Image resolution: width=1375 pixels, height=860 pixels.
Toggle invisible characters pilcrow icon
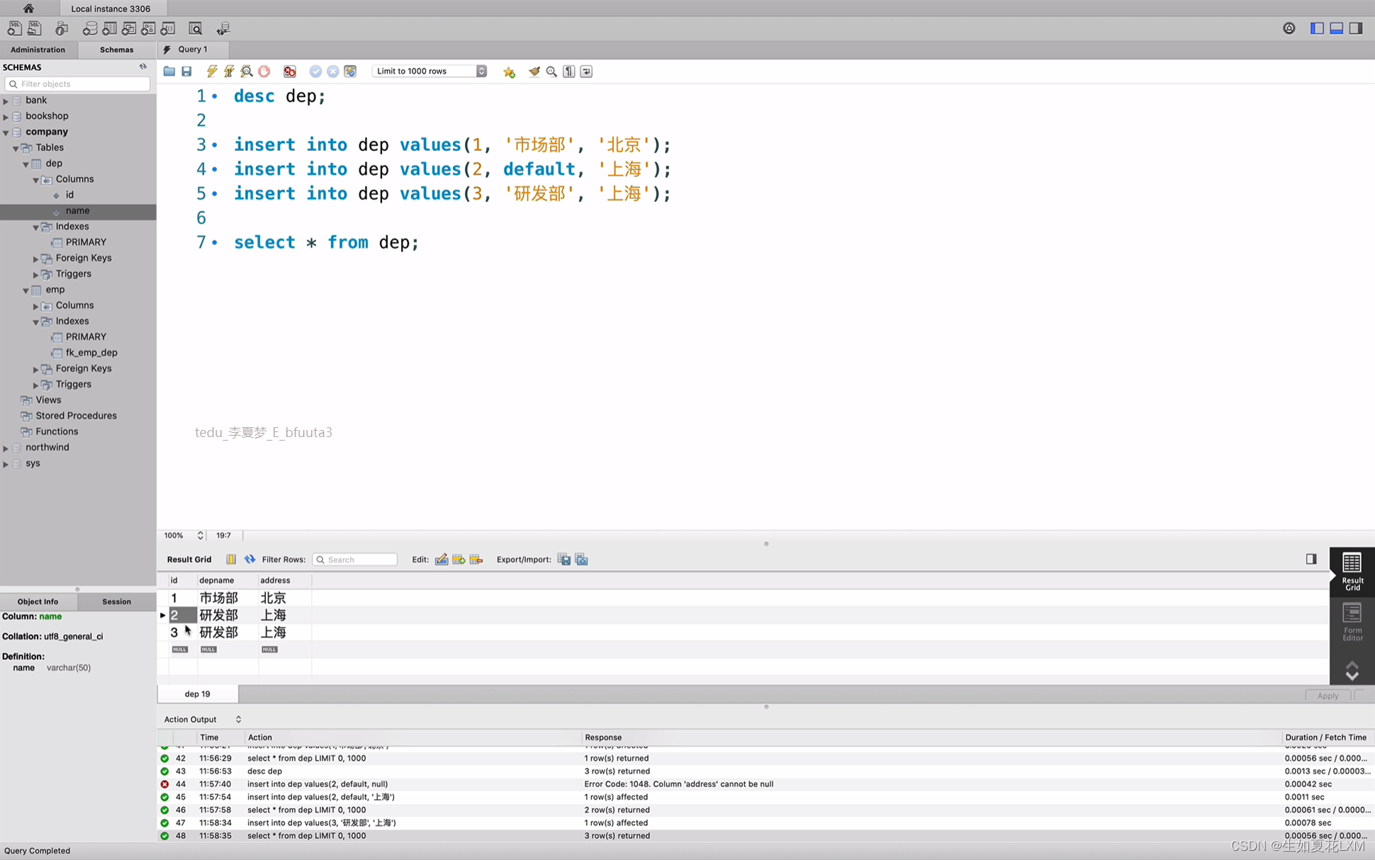(x=569, y=72)
